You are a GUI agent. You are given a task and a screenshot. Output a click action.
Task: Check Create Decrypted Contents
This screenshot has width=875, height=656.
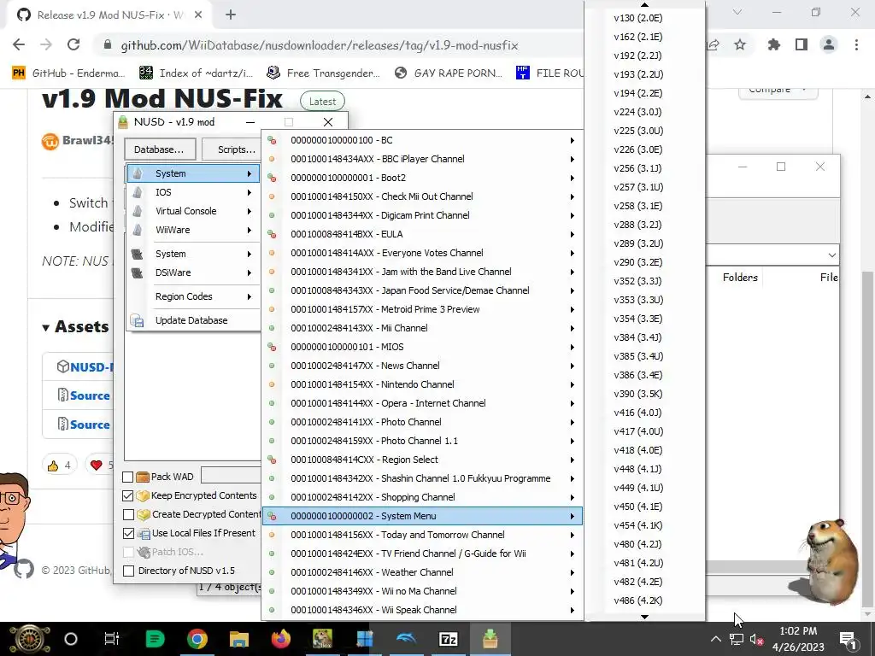(128, 514)
